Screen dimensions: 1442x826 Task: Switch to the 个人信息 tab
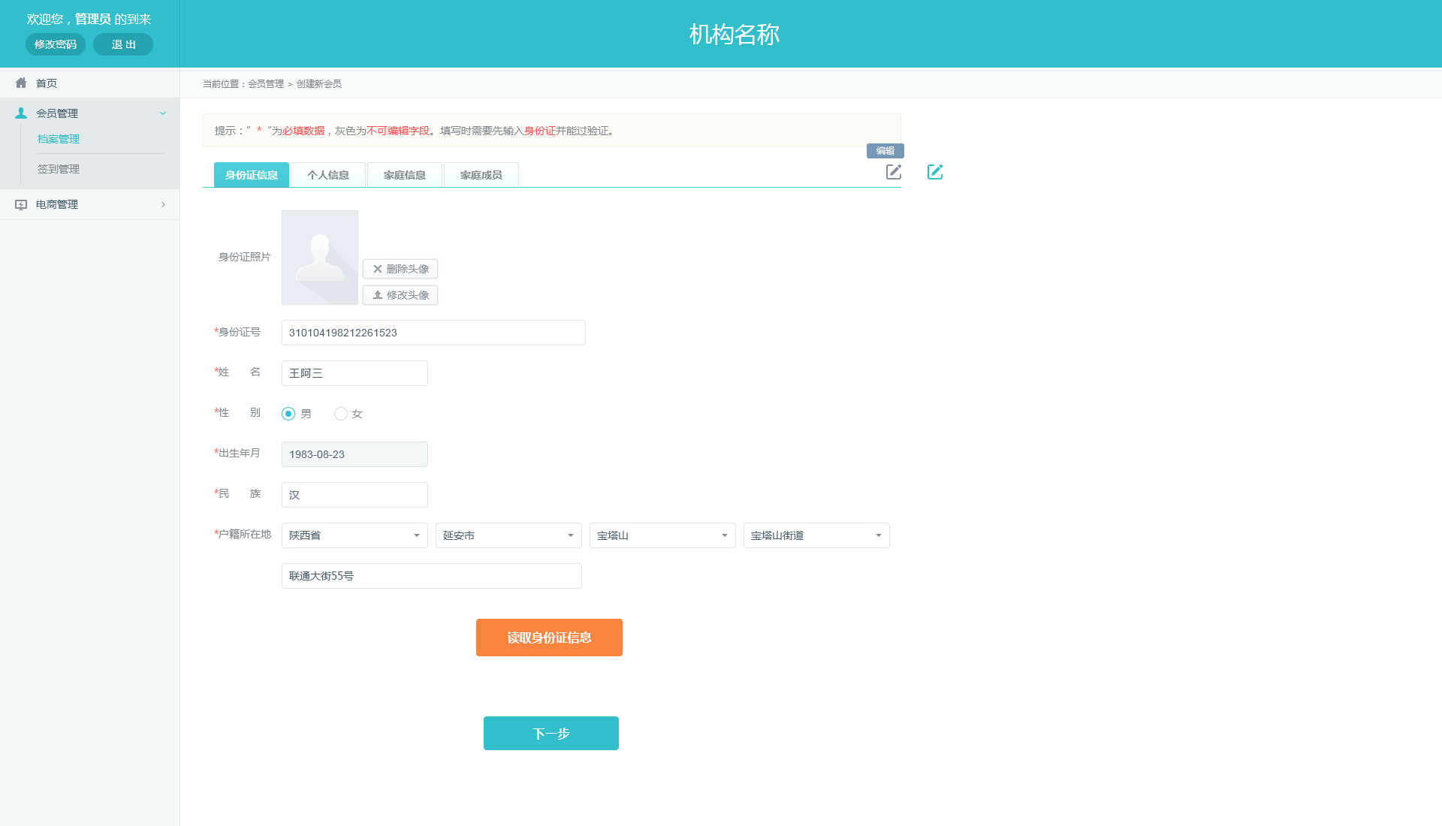pos(328,175)
